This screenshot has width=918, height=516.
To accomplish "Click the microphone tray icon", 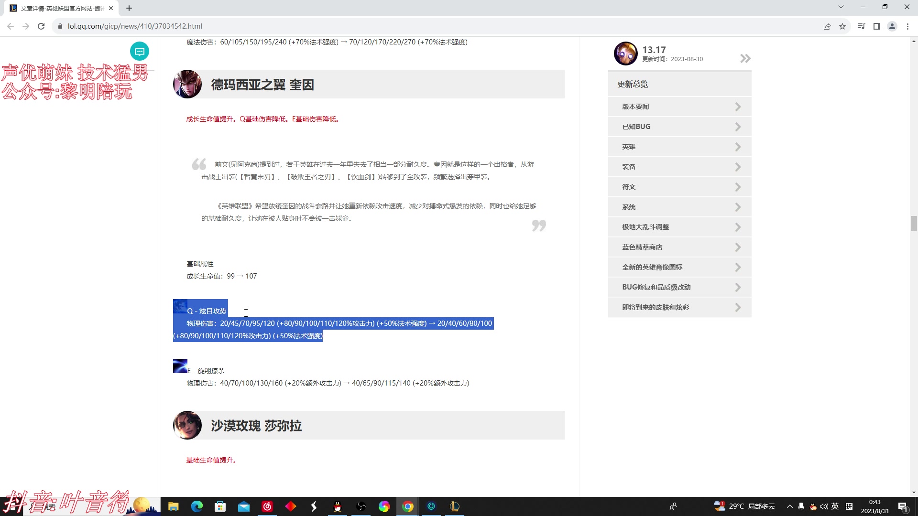I will point(801,506).
